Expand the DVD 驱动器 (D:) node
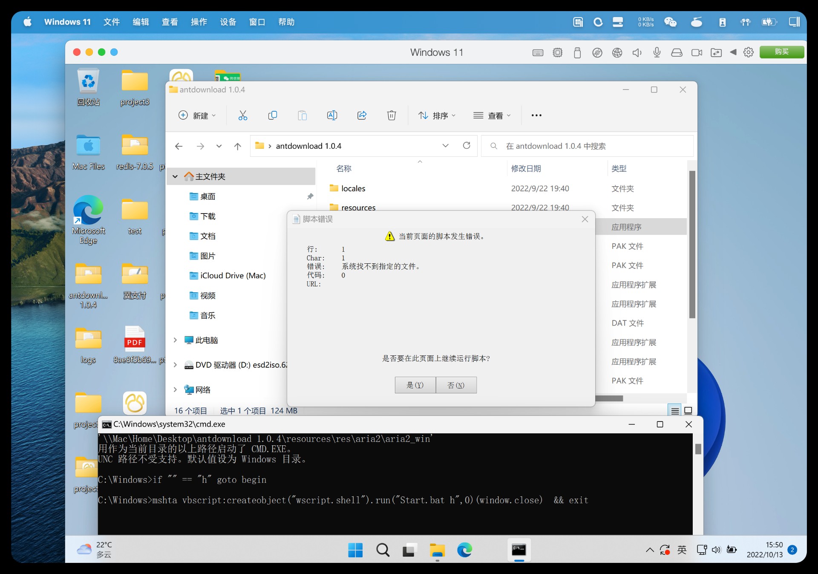 click(x=175, y=365)
